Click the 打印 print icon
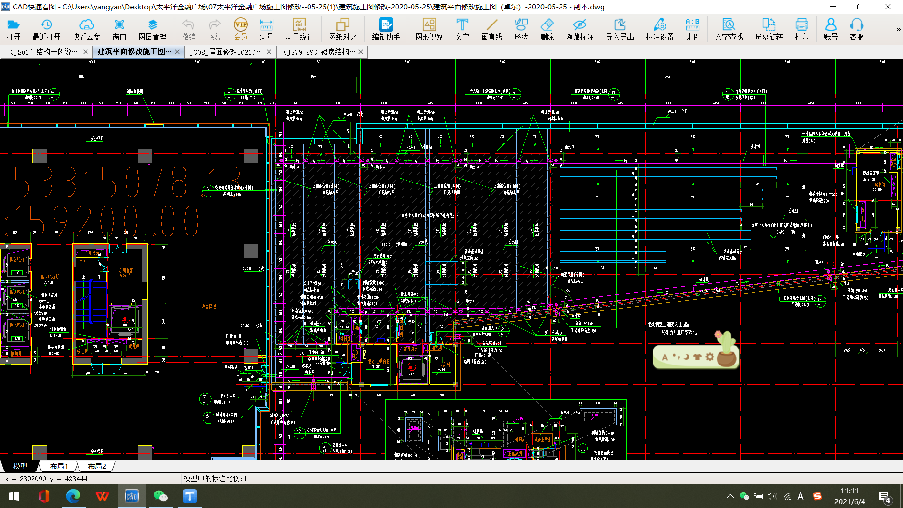 (802, 29)
